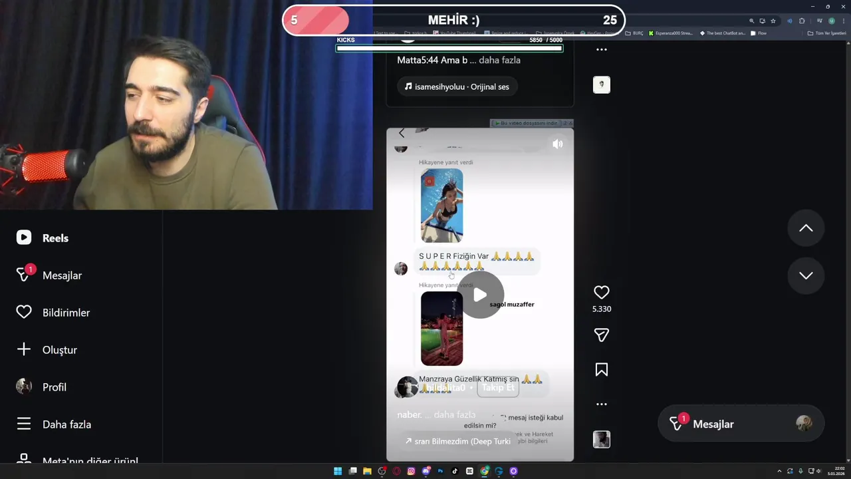
Task: Open the Deep Turkish audio track link
Action: (x=457, y=441)
